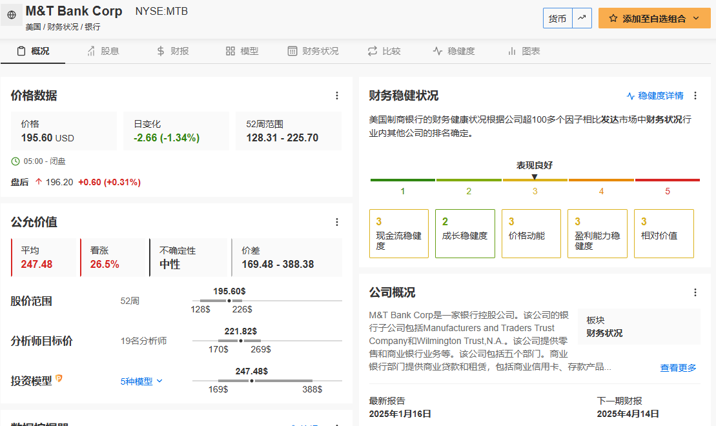Select the 成长稳健度 score card
Screen dimensions: 716x426
tap(465, 233)
